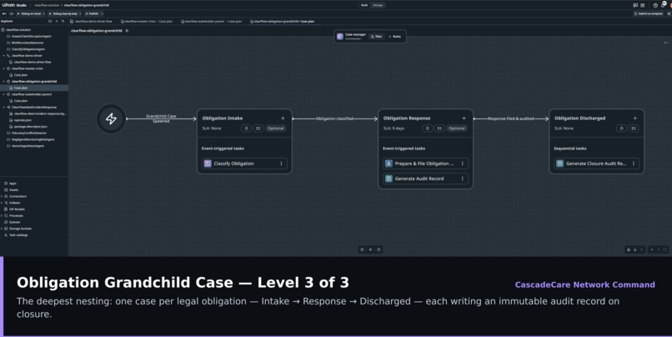Collapse clearflow-stakeholder-parent tree node
This screenshot has width=672, height=337.
[4, 94]
